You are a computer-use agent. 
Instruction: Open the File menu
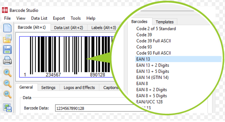point(7,18)
